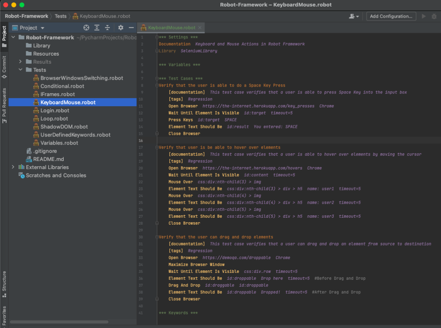The image size is (441, 328).
Task: Click the Select Opened File crosshair icon
Action: click(x=86, y=27)
